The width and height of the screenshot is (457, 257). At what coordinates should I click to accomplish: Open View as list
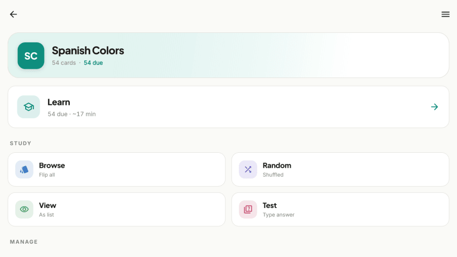117,209
